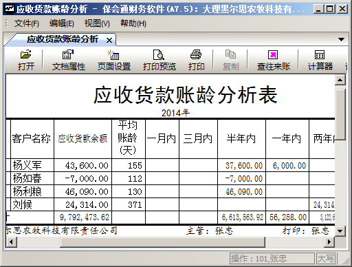This screenshot has height=267, width=352.
Task: Click the vertical scrollbar down arrow
Action: coord(340,231)
